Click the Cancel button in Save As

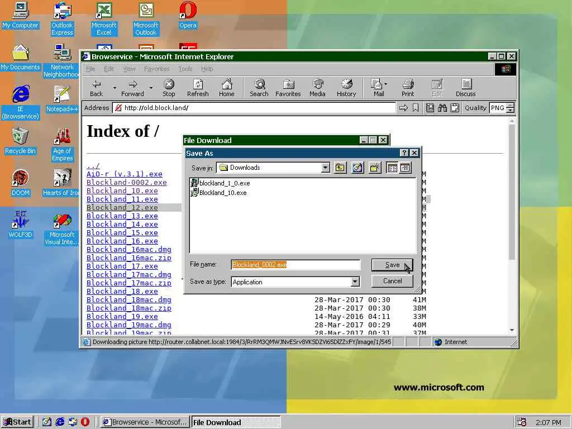pyautogui.click(x=392, y=281)
